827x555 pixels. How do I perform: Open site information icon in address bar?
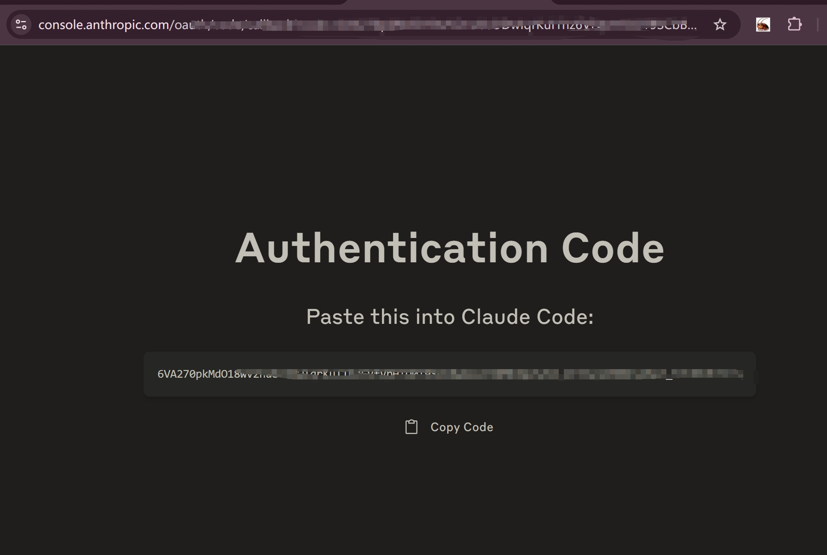pos(21,24)
